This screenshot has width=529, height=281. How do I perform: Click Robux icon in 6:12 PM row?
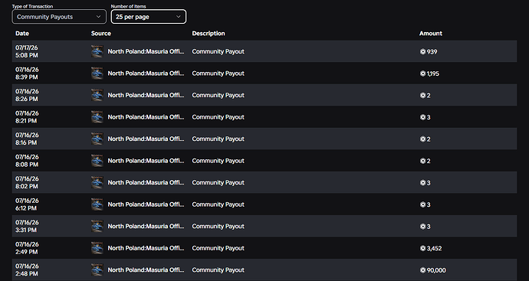click(422, 204)
